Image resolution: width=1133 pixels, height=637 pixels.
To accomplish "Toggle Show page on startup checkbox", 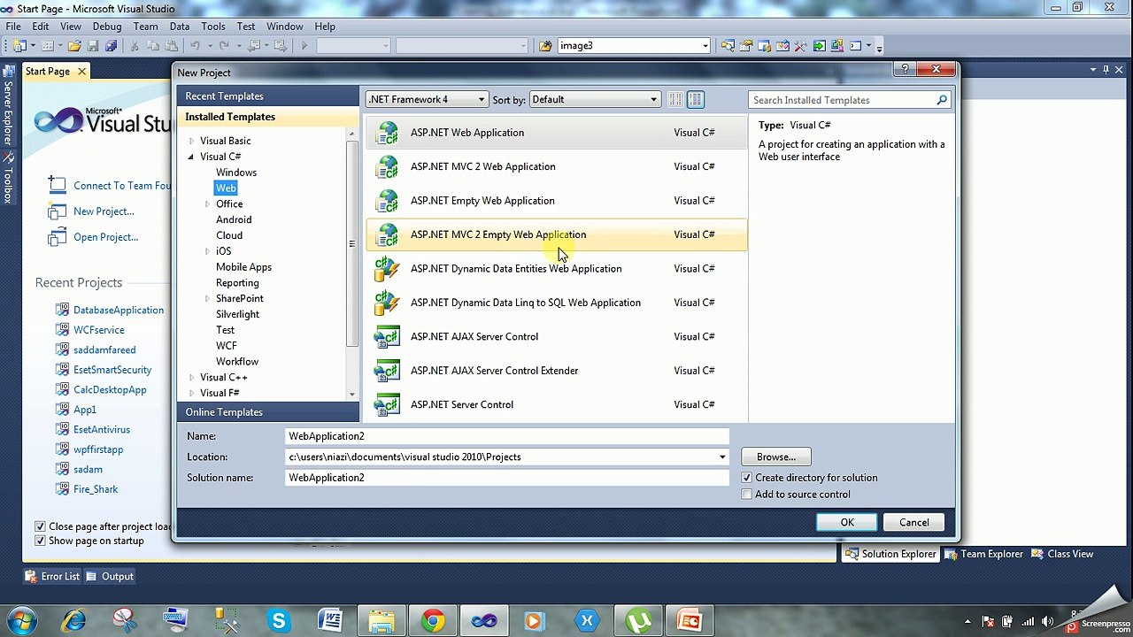I will tap(40, 541).
